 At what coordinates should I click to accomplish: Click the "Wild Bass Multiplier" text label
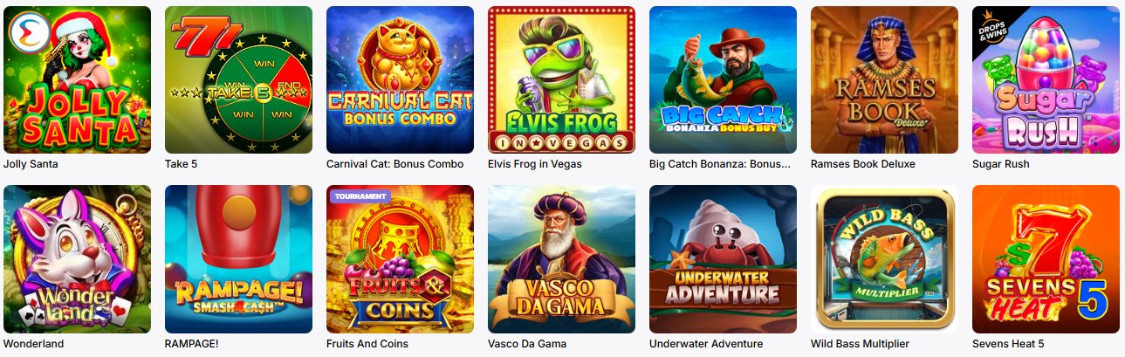860,344
